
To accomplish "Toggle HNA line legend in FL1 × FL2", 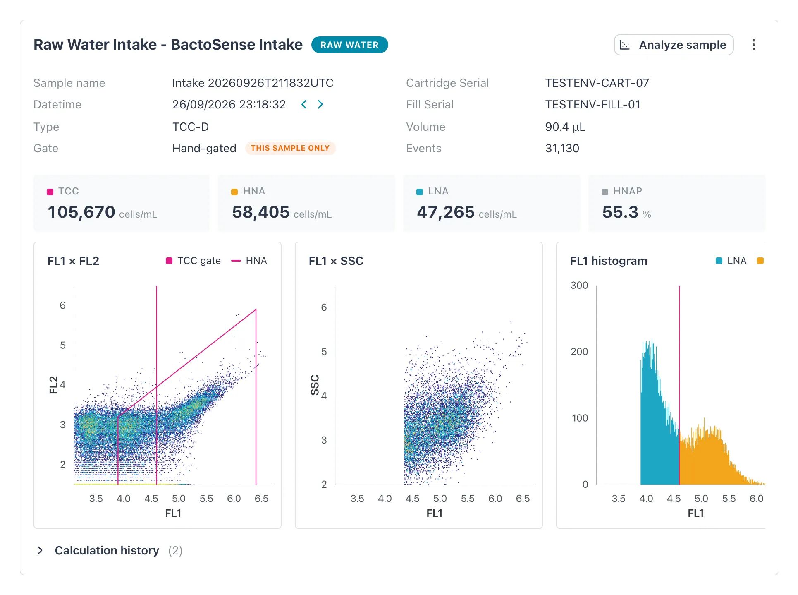I will click(249, 261).
